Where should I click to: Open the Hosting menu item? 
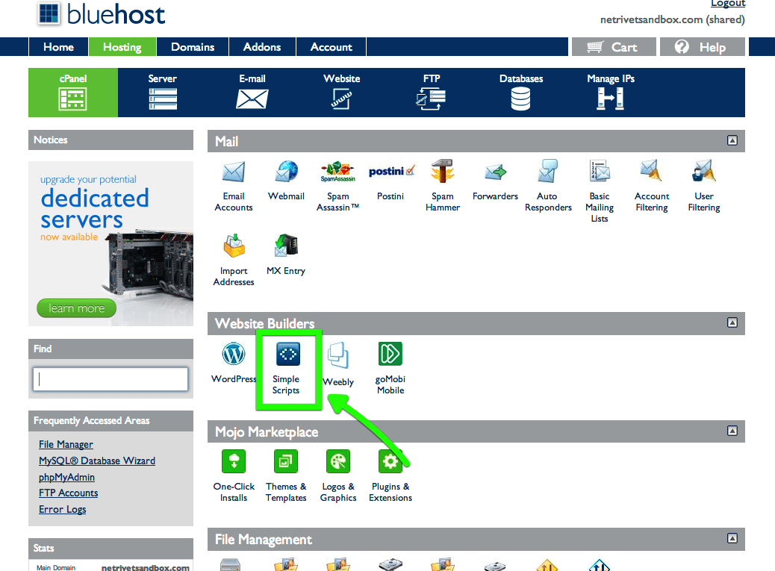[122, 47]
